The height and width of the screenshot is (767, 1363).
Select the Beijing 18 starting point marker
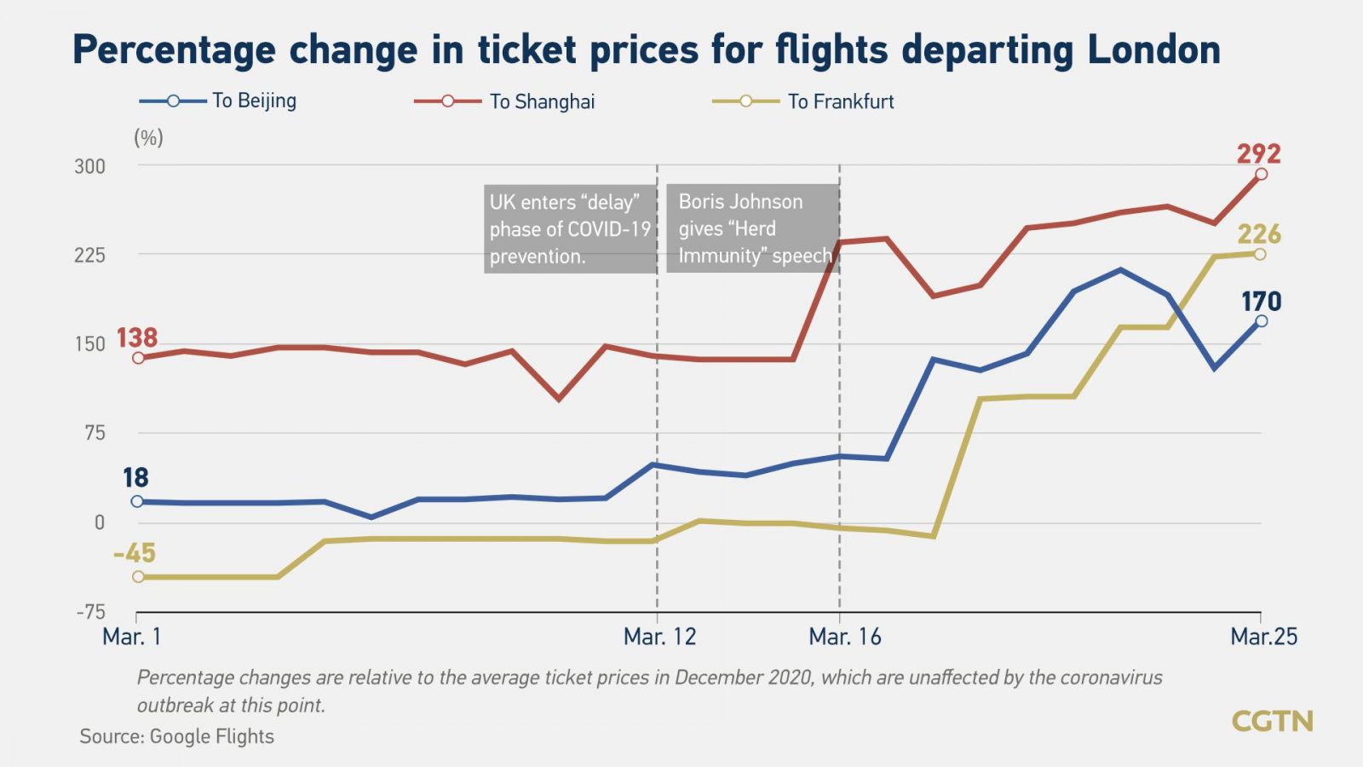(137, 501)
